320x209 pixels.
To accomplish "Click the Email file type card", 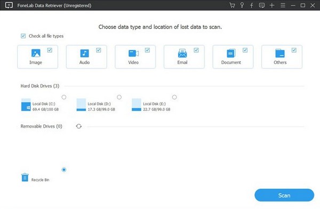I will tap(184, 57).
